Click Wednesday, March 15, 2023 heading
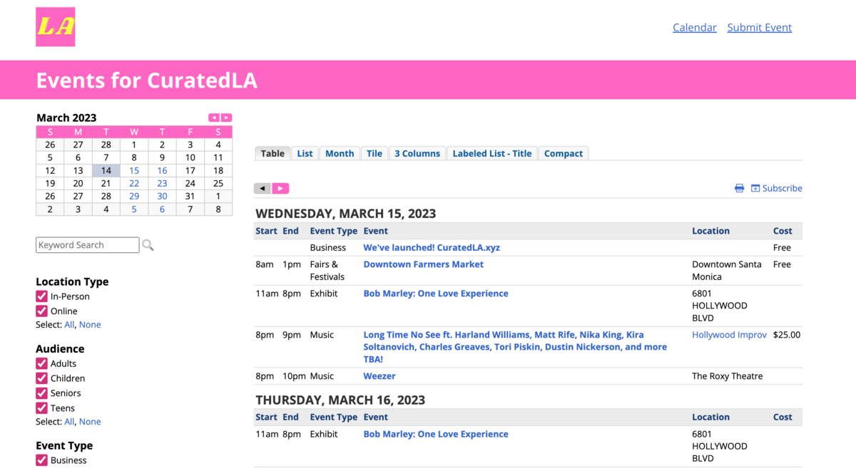The image size is (856, 468). pos(346,214)
